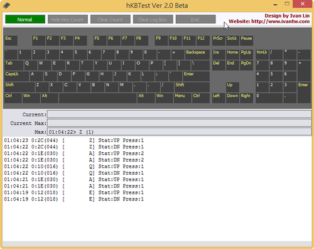Select the PrScr key tile
This screenshot has height=249, width=314.
click(x=219, y=41)
